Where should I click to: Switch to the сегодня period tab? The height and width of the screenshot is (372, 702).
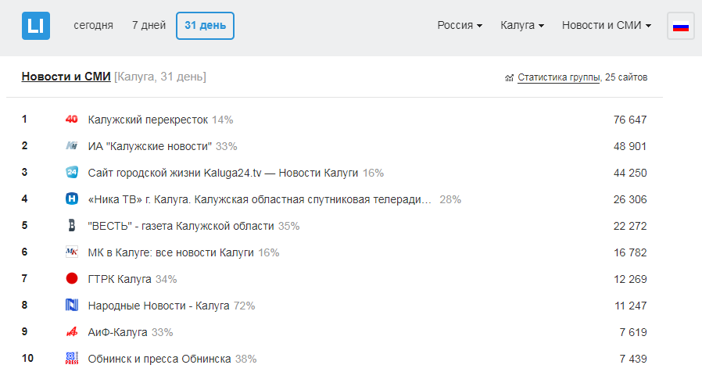(x=94, y=26)
